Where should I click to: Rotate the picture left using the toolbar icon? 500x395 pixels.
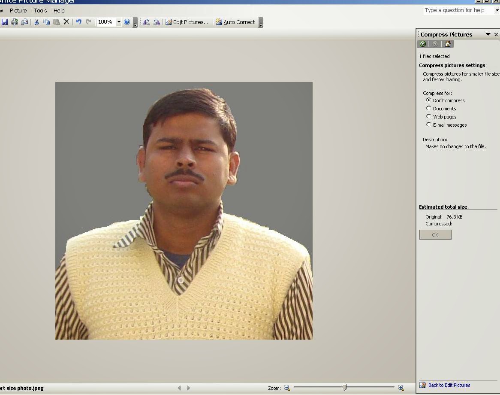(x=147, y=22)
